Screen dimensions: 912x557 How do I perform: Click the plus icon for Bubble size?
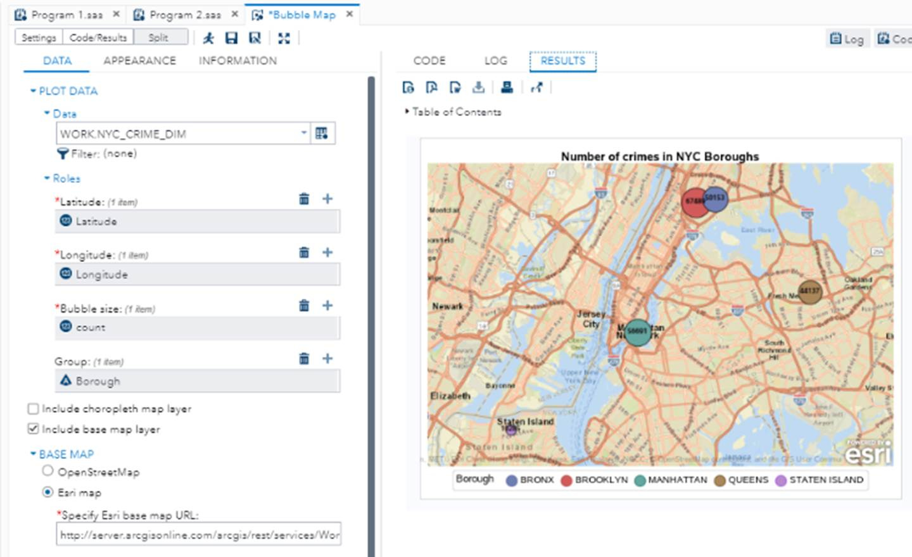click(327, 305)
